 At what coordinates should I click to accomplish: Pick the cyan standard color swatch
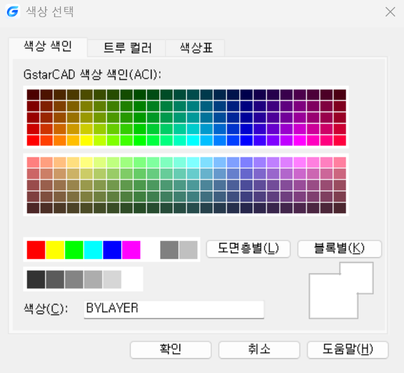pos(93,250)
